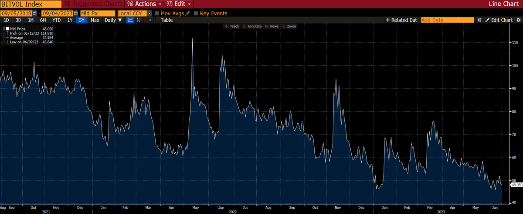This screenshot has width=523, height=214.
Task: Click the Average 72.934 legend row
Action: [x=29, y=37]
